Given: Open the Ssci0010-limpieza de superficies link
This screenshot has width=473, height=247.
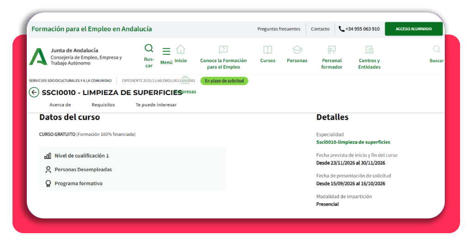Looking at the screenshot, I should 353,142.
